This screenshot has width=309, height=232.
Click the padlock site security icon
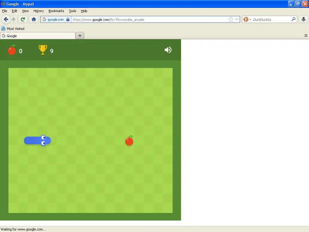click(68, 19)
